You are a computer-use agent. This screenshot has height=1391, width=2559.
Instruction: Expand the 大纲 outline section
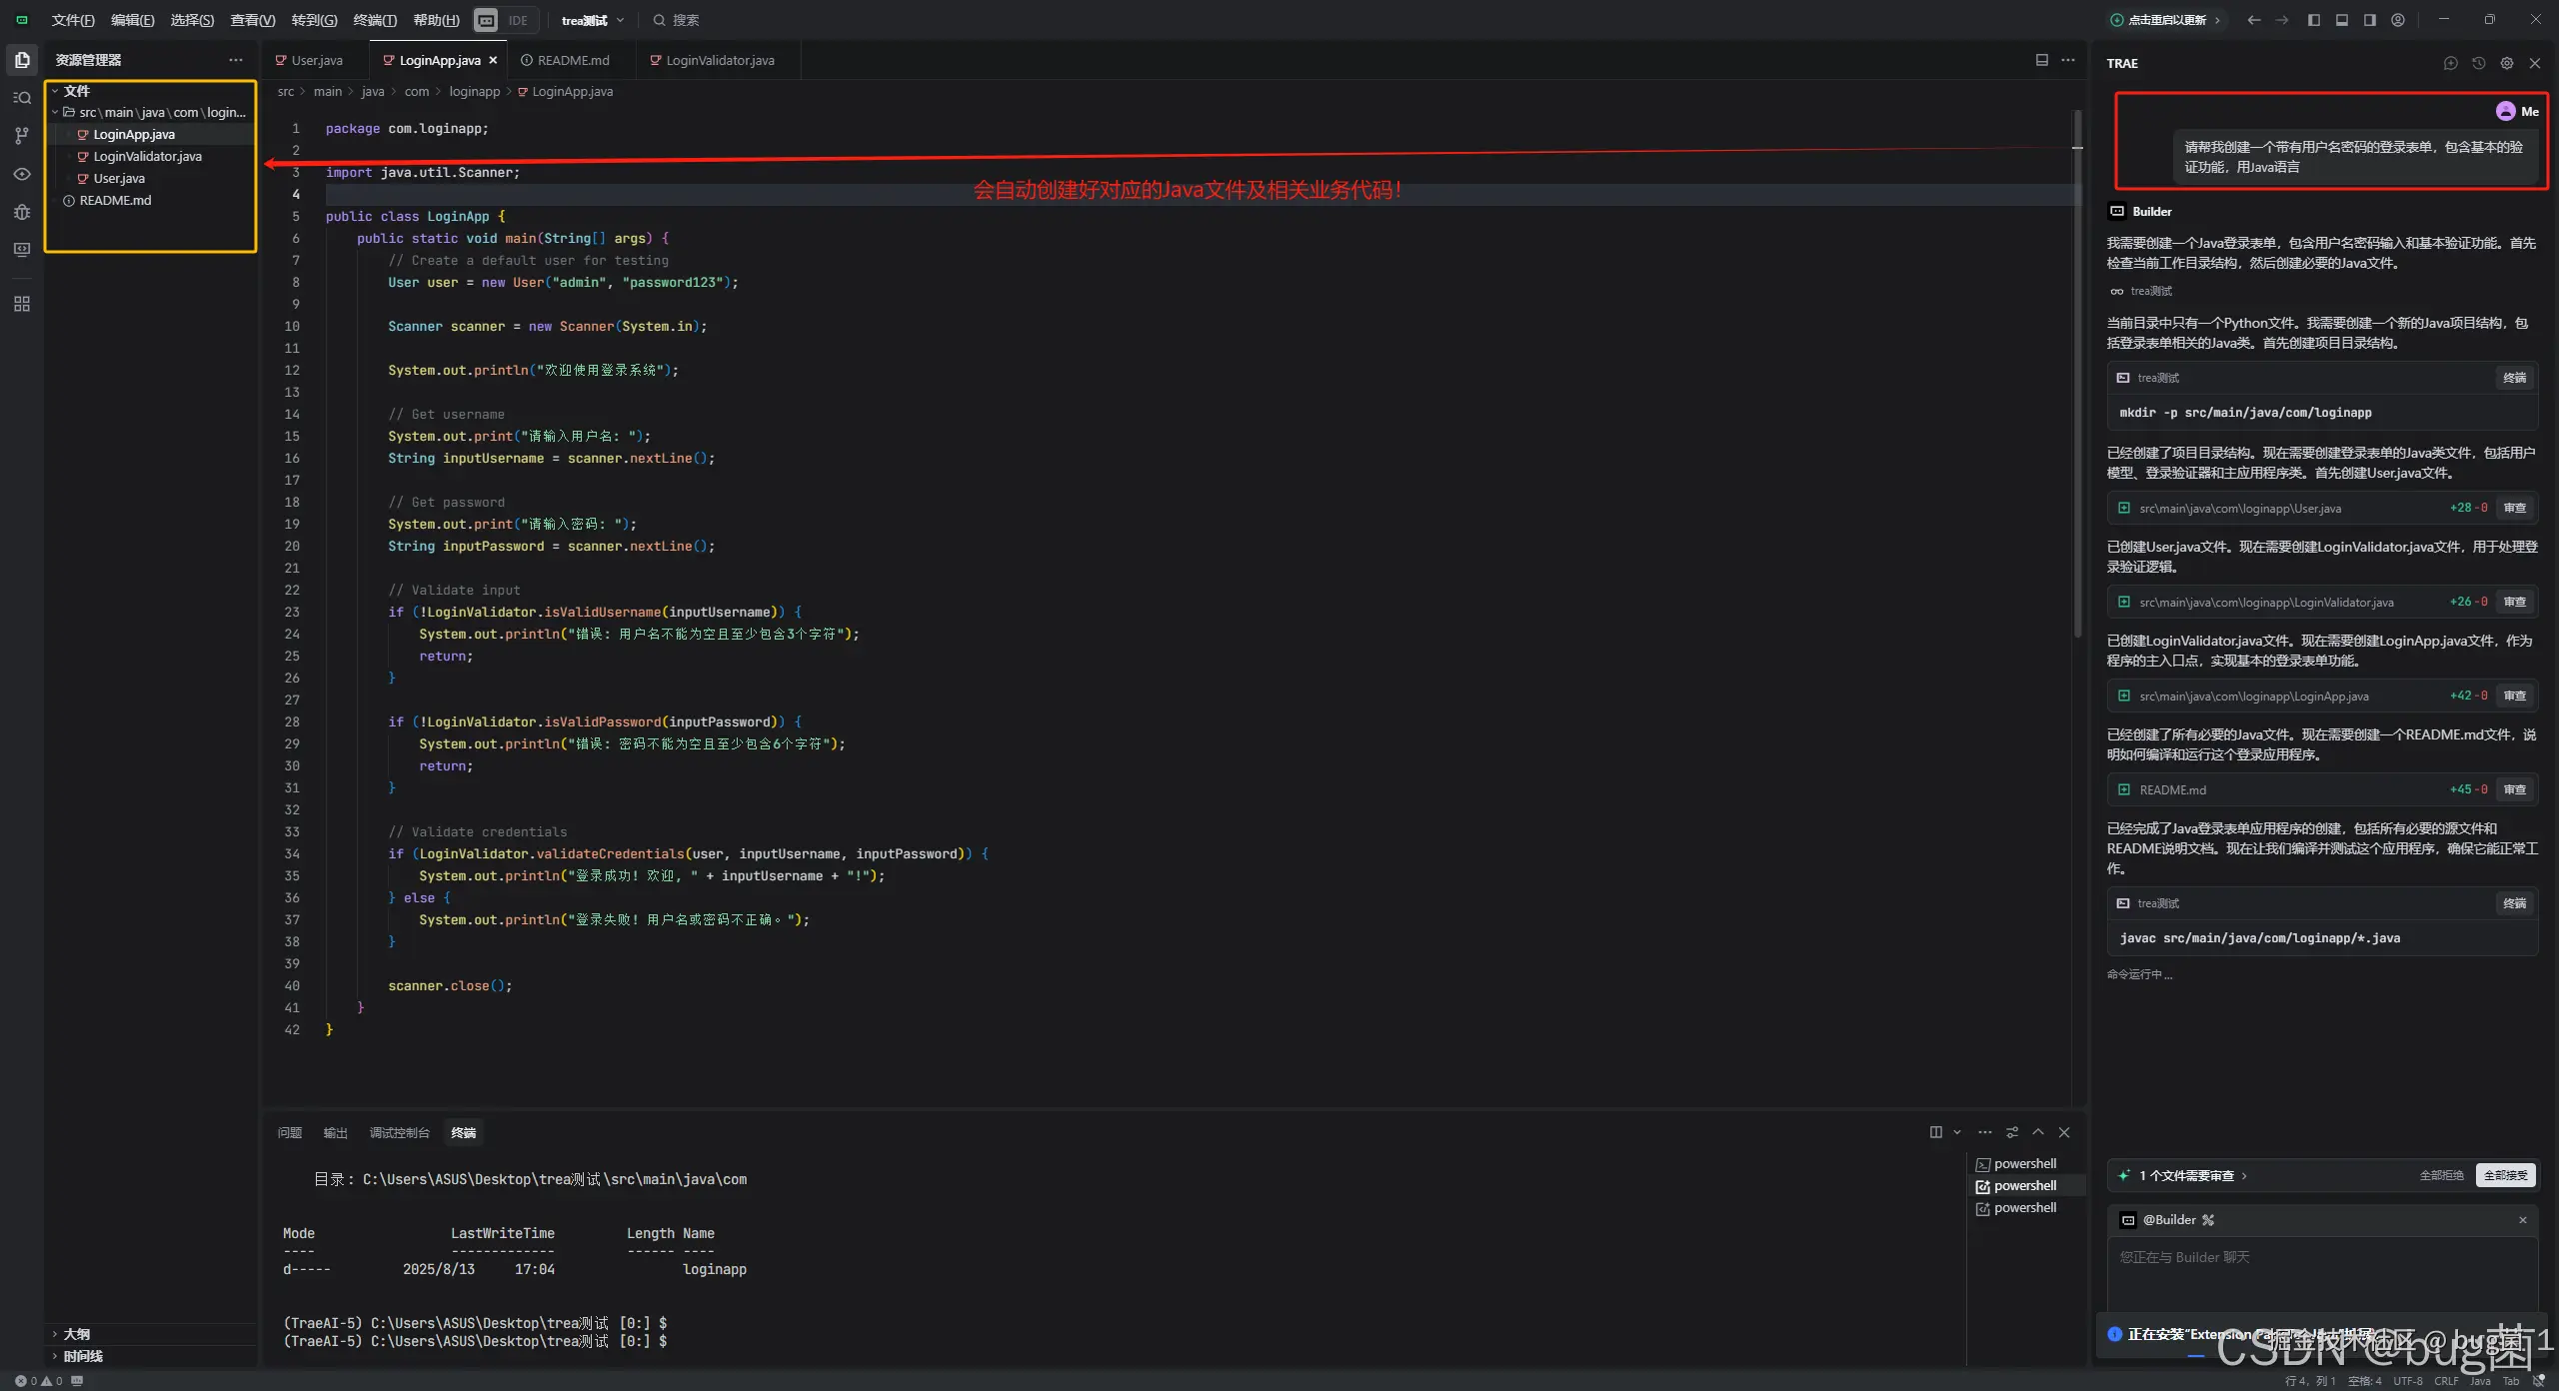[76, 1334]
